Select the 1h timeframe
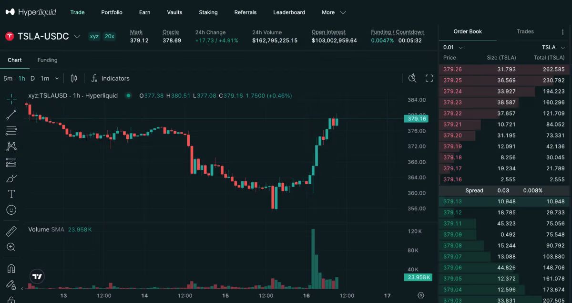 click(x=21, y=78)
